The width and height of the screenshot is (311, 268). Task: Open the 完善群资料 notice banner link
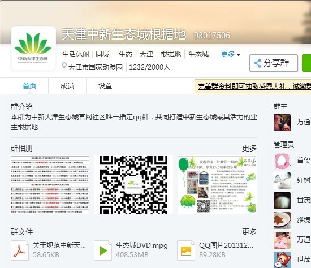[254, 87]
